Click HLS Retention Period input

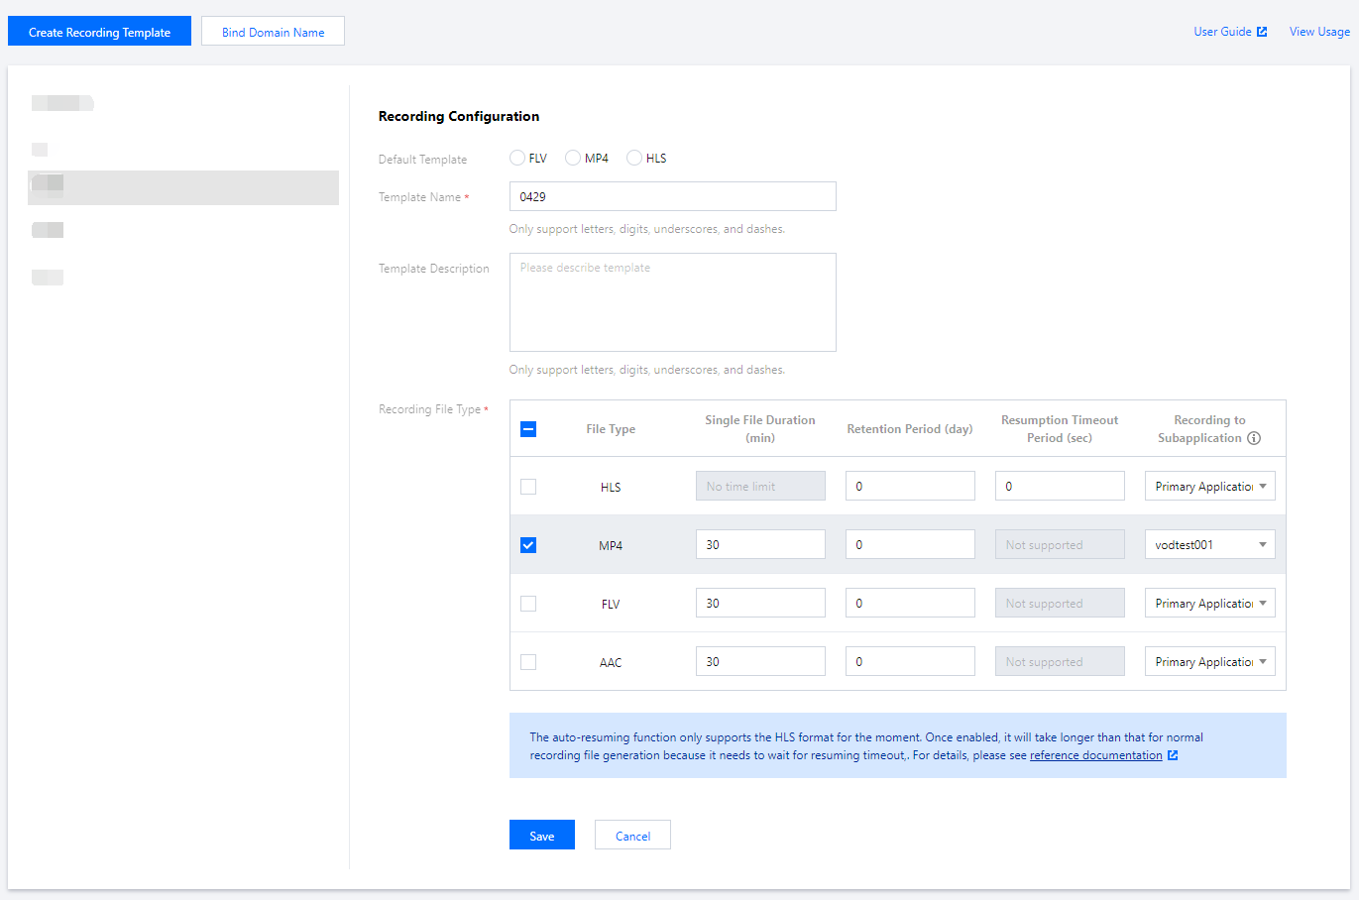pyautogui.click(x=910, y=486)
